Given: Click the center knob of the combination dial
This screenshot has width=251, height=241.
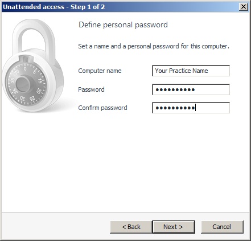Looking at the screenshot, I should (23, 84).
